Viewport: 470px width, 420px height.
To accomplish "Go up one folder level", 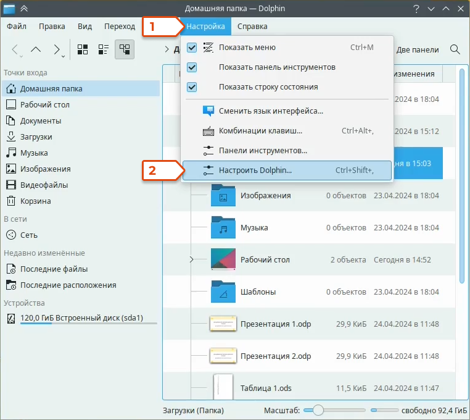I will (36, 49).
